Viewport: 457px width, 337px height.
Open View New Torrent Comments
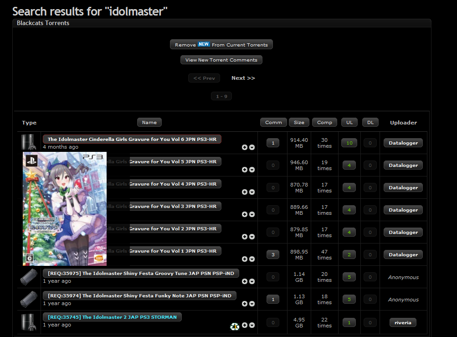point(221,60)
